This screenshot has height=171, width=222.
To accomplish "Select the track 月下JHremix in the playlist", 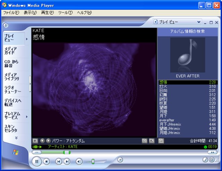I will (188, 124).
